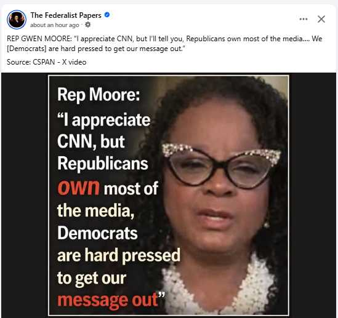Click the 'CNN, but' line in the image

(91, 141)
